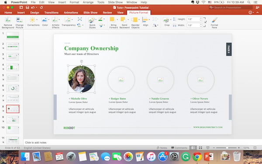Click the Redo icon in title bar
Image resolution: width=262 pixels, height=164 pixels.
41,7
